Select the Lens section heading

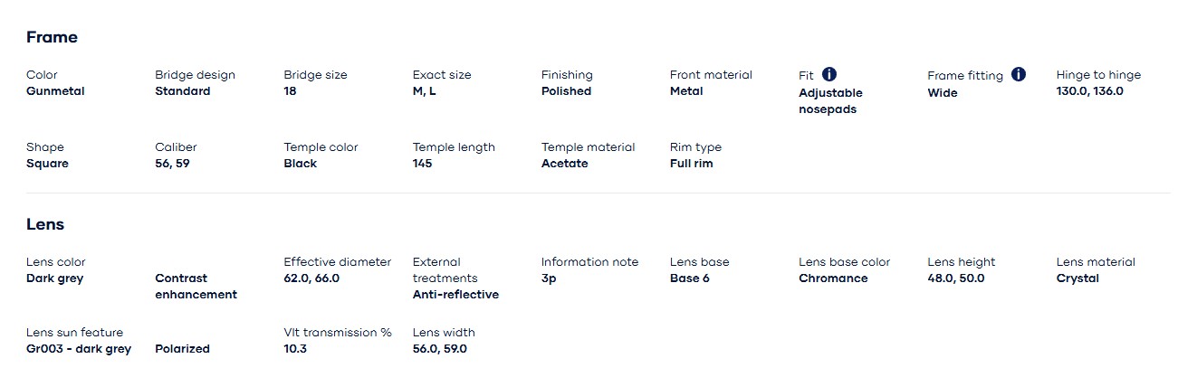pyautogui.click(x=45, y=224)
